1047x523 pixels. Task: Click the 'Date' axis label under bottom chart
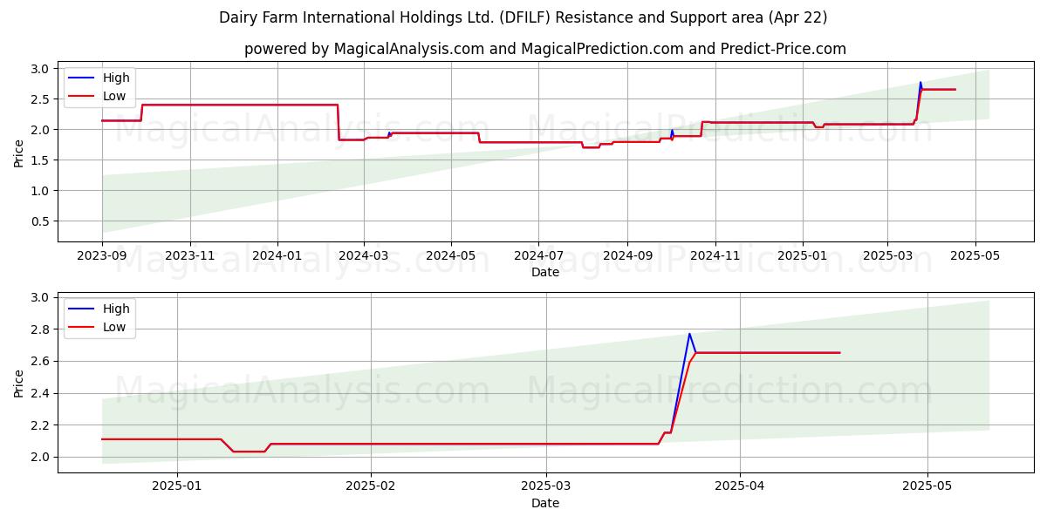pyautogui.click(x=545, y=503)
